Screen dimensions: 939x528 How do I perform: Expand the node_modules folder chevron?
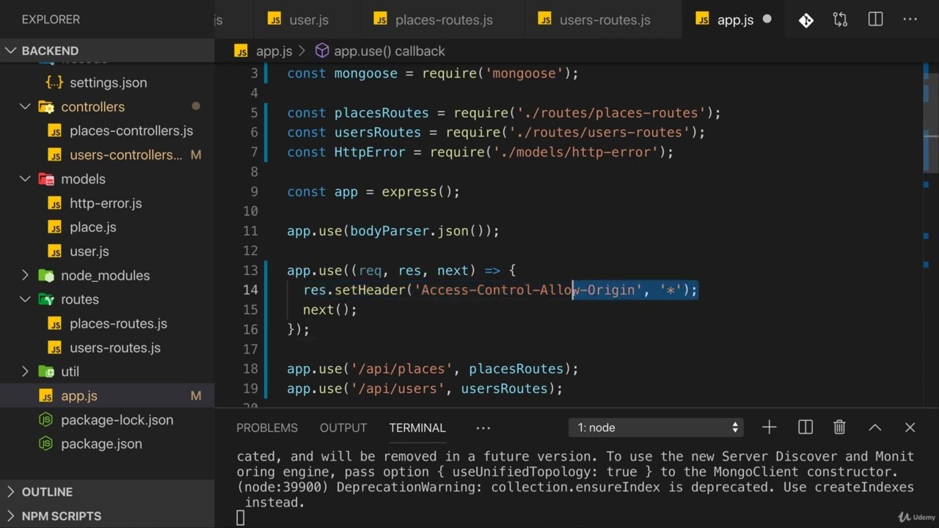coord(25,276)
